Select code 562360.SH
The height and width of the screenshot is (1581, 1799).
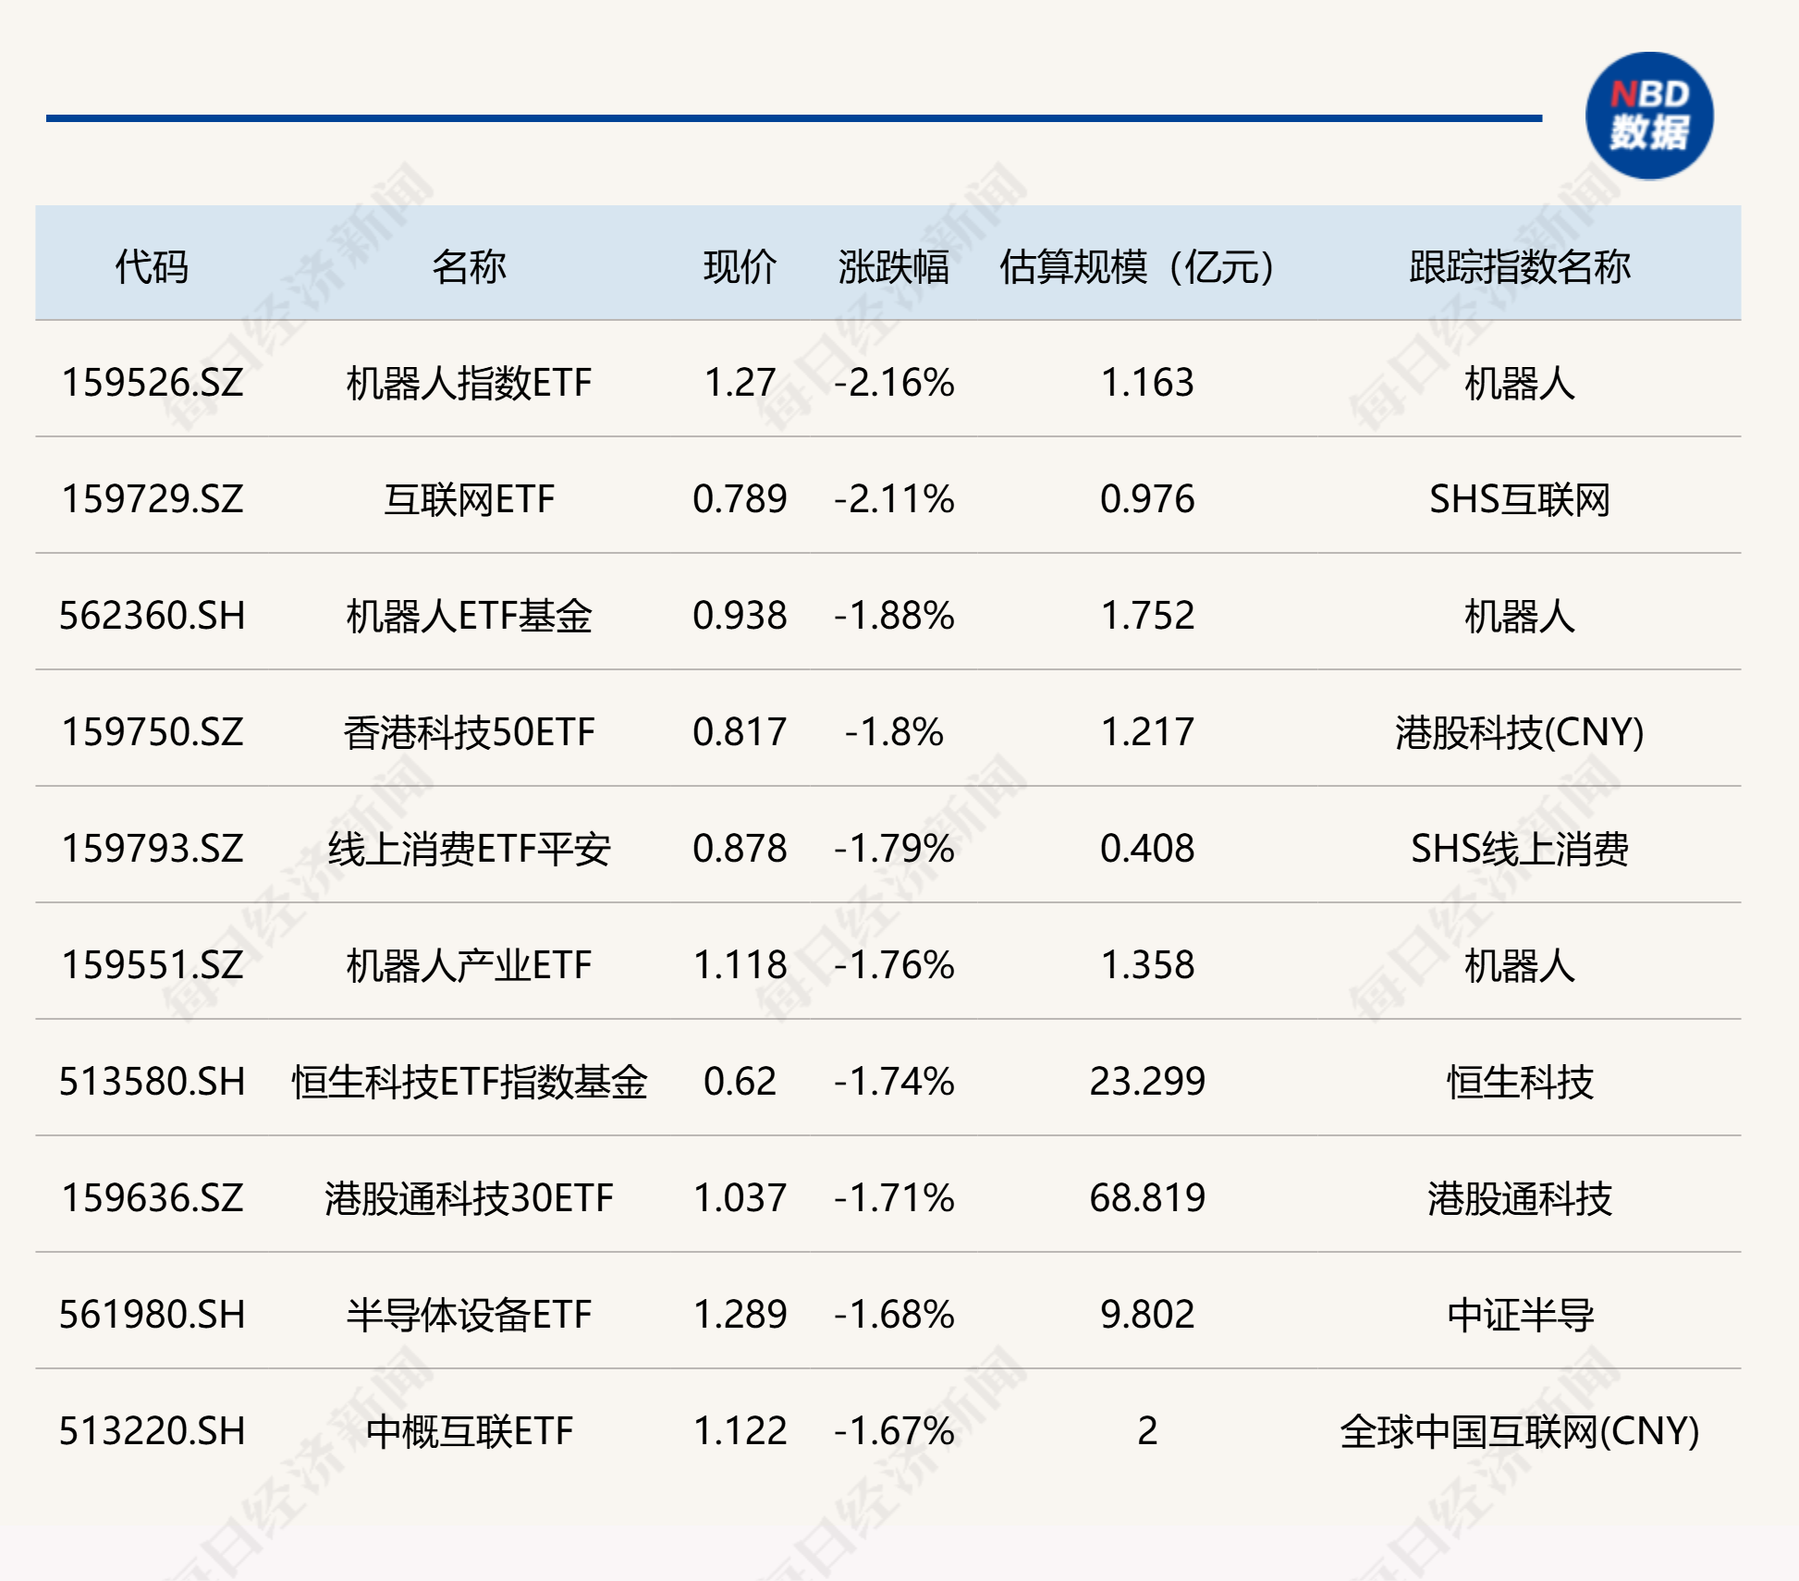[152, 616]
